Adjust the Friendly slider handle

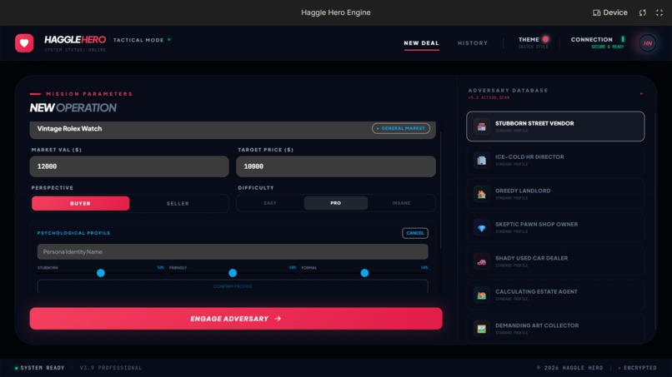(233, 273)
